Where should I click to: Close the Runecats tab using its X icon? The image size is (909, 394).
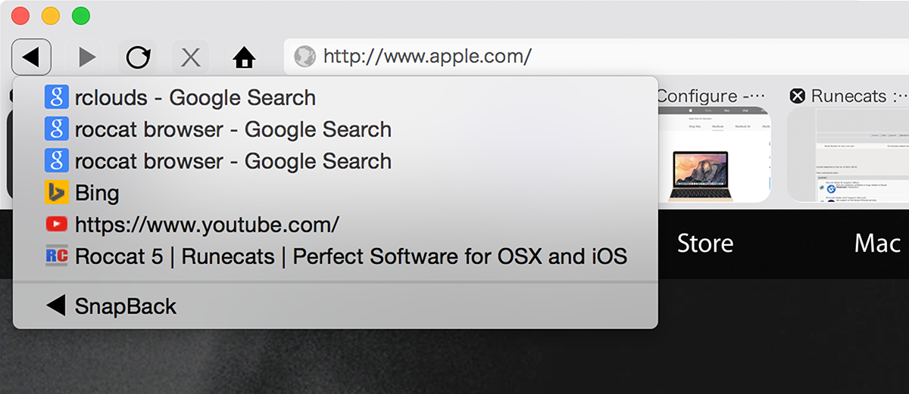click(797, 96)
